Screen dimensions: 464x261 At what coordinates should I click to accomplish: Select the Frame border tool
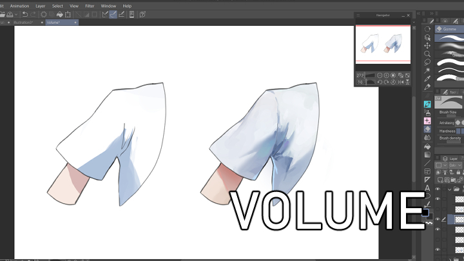(427, 171)
